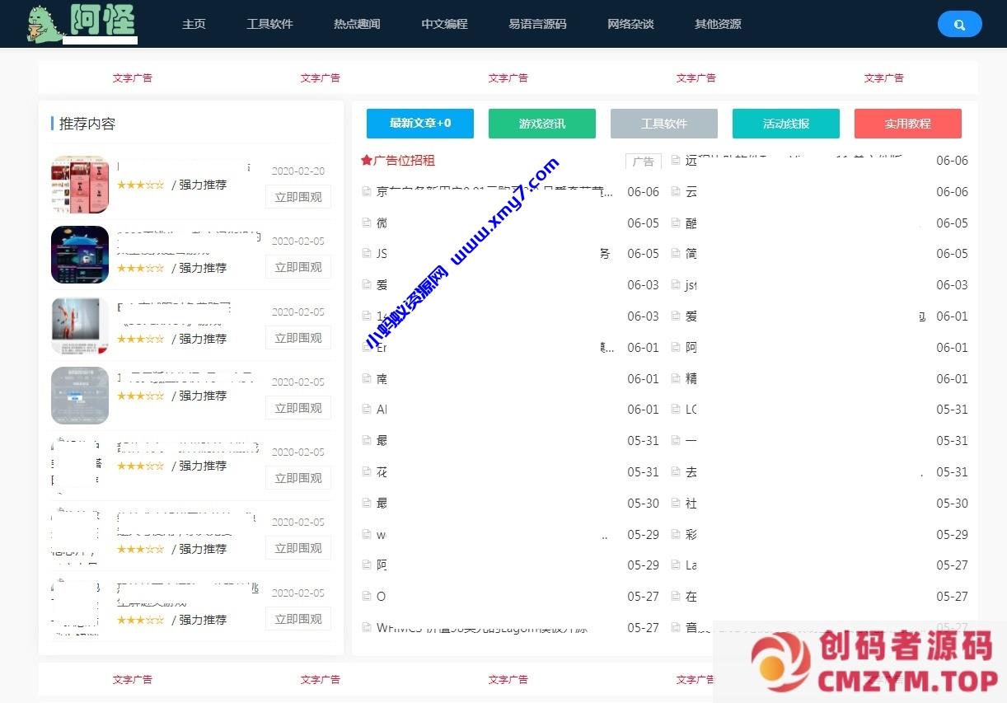Click the star rating of first recommended item

point(140,185)
